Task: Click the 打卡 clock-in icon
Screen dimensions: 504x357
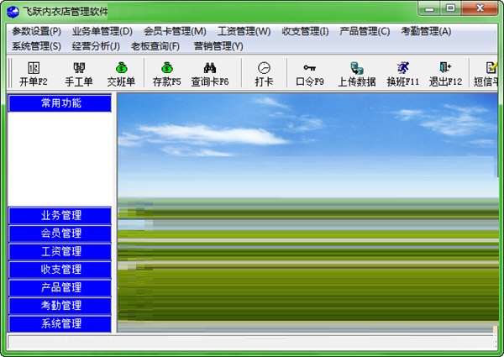Action: coord(264,74)
